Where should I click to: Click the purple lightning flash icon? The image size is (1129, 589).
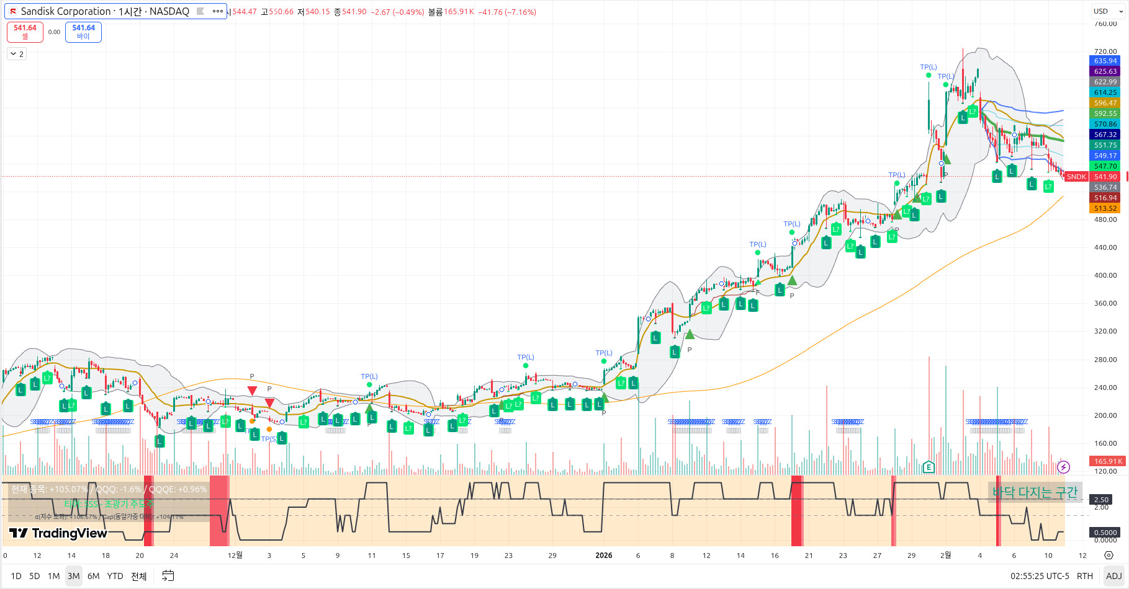pos(1063,467)
